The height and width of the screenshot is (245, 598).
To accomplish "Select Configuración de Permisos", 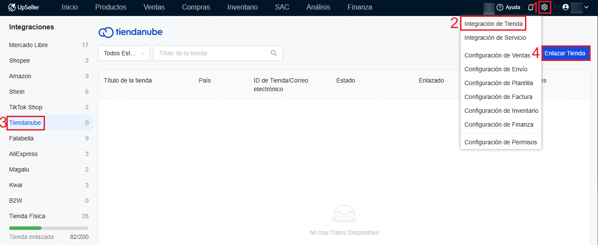I will (501, 142).
